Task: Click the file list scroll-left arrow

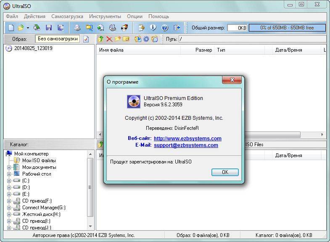Action: click(100, 134)
